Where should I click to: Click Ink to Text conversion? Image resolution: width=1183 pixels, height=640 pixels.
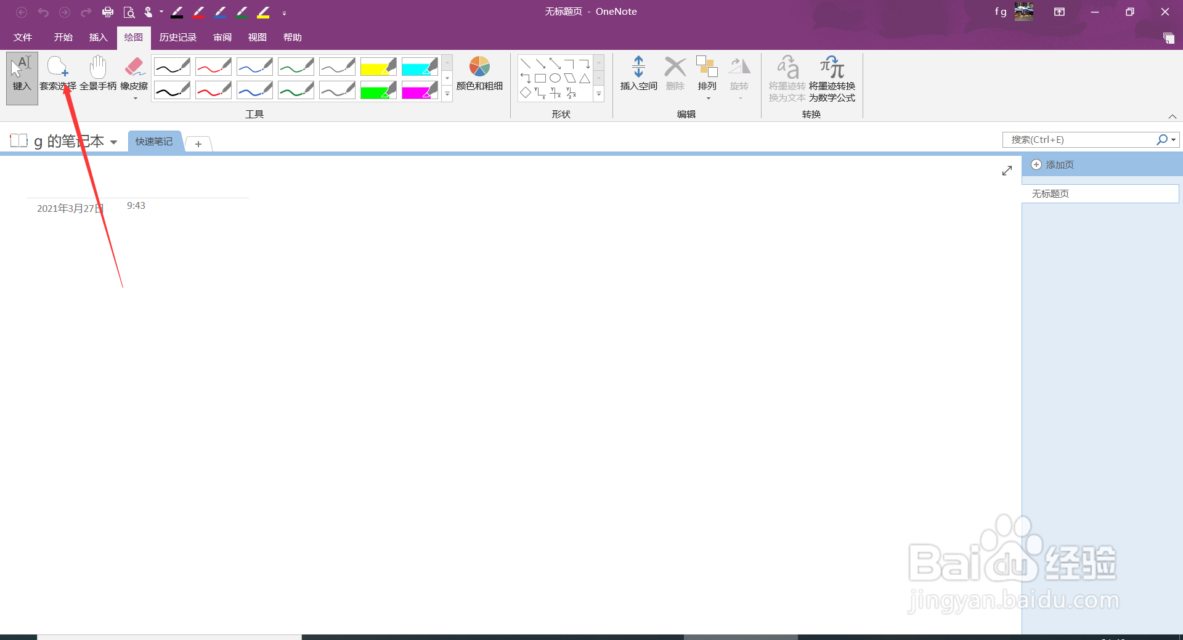[x=787, y=79]
